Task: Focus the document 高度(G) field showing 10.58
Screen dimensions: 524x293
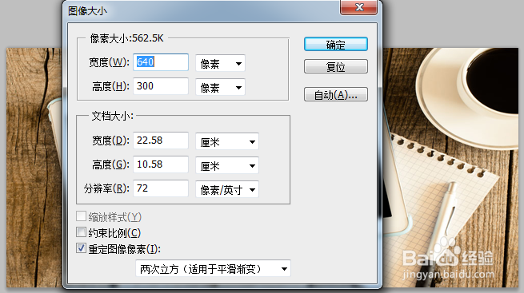Action: (161, 164)
